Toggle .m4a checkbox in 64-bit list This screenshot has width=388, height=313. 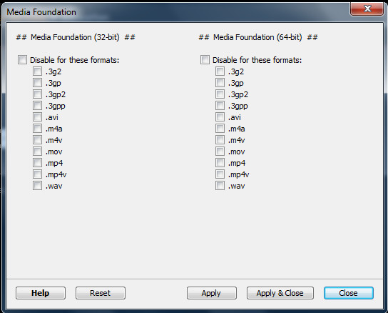tap(220, 128)
